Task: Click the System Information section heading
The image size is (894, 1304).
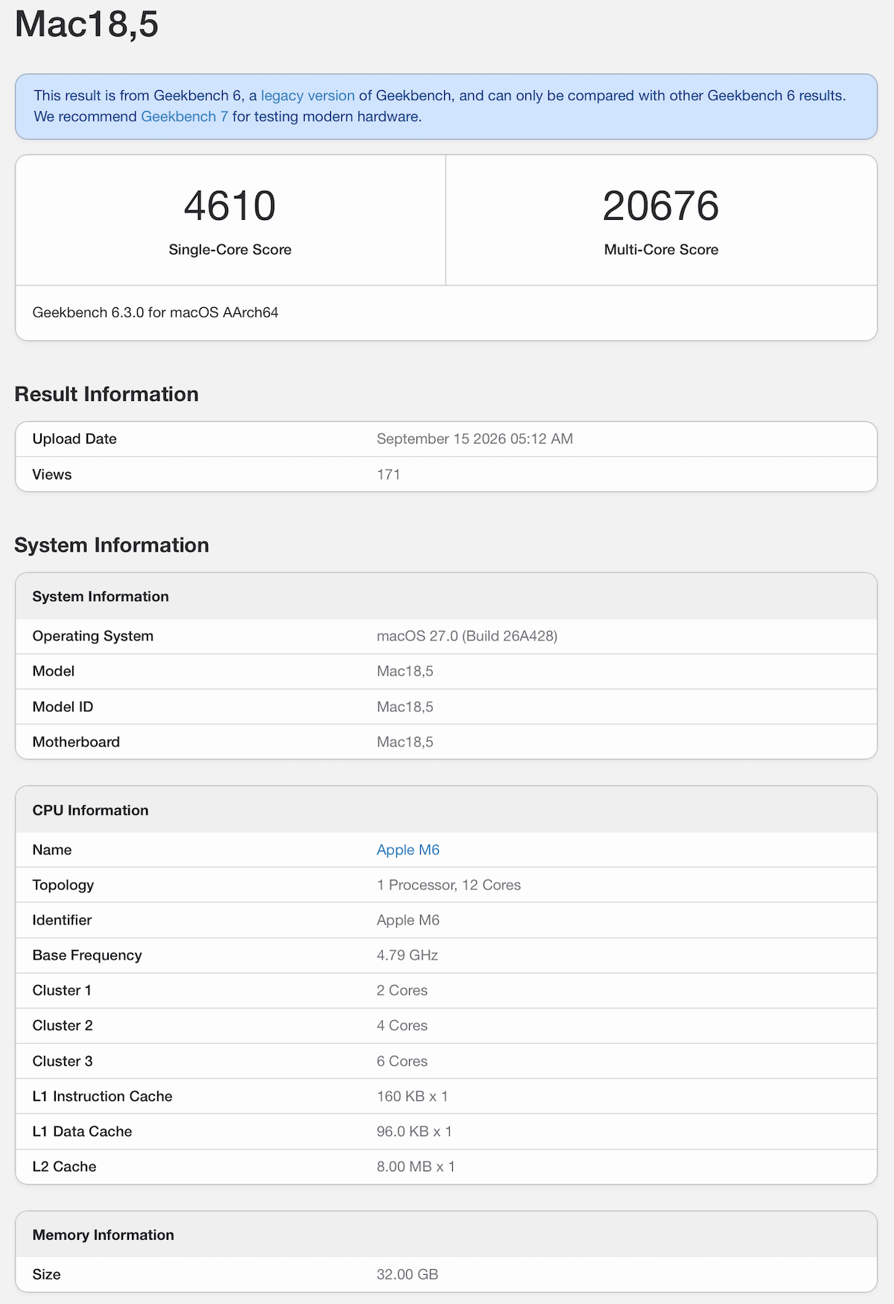Action: point(112,545)
